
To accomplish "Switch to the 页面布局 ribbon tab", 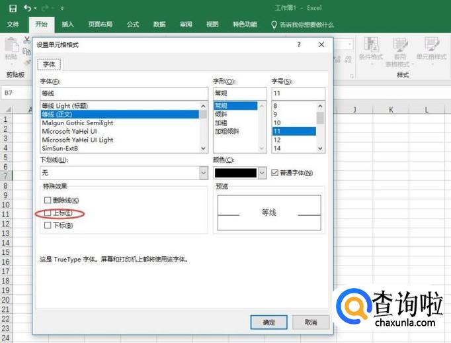I will point(100,24).
